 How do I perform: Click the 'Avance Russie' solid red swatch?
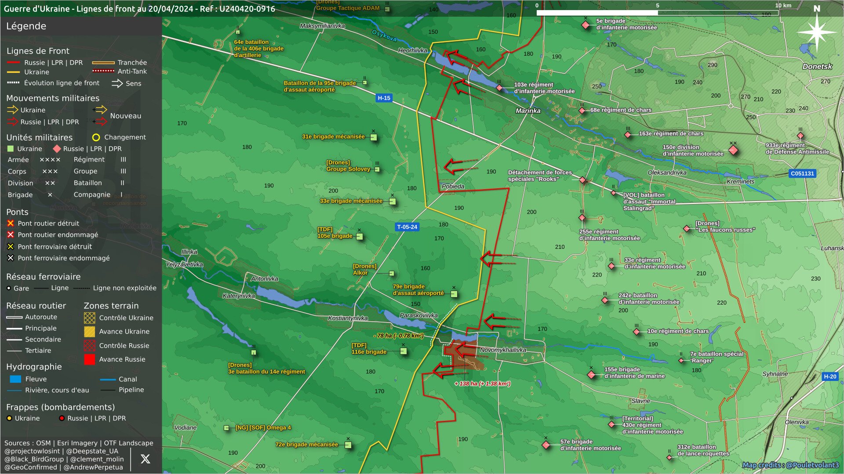[x=89, y=359]
